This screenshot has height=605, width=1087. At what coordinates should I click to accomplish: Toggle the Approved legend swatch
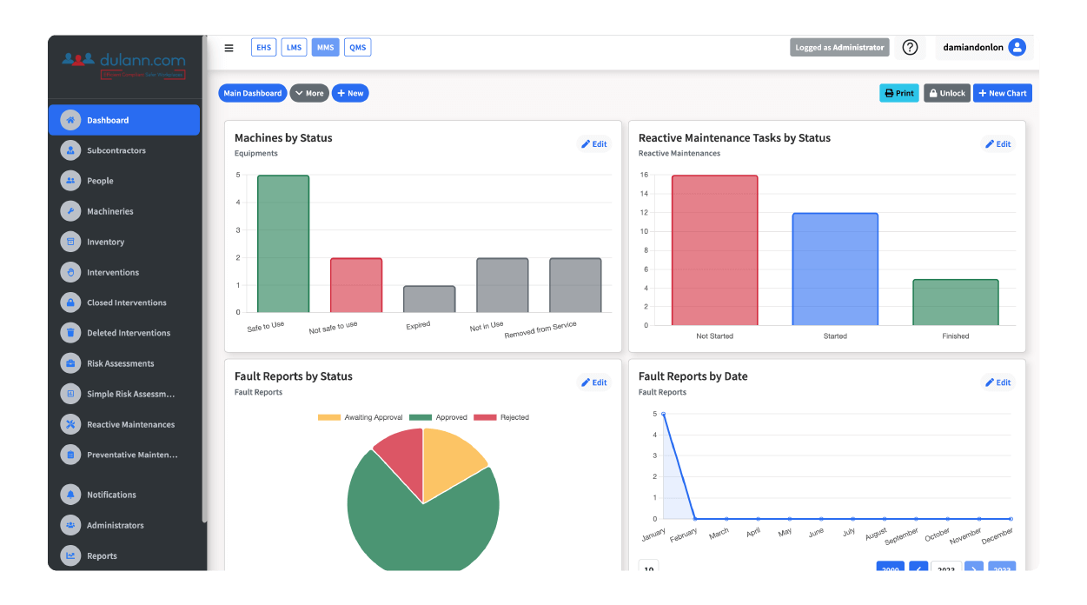point(421,417)
